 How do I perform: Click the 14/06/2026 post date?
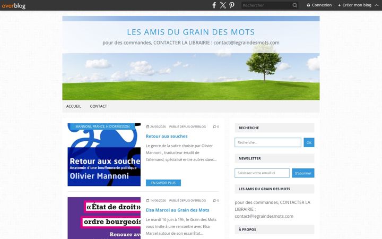[x=158, y=200]
